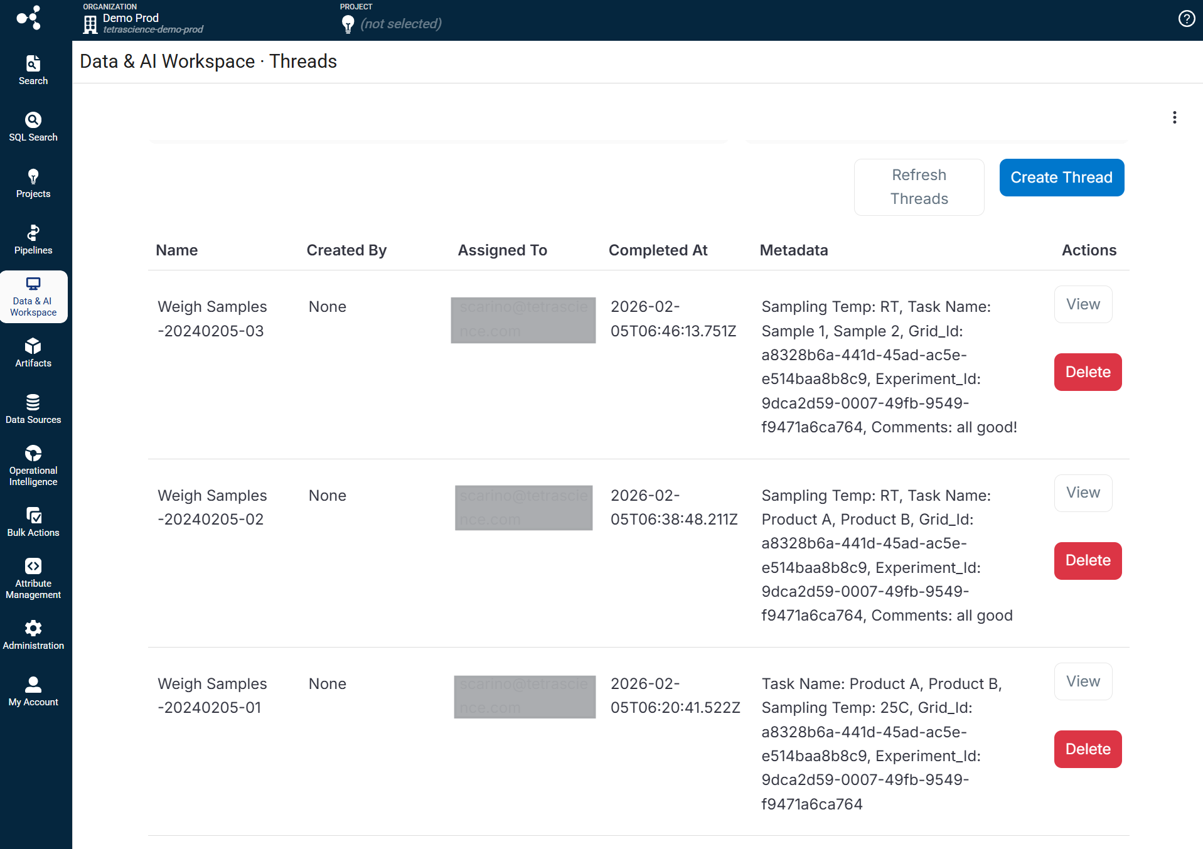The image size is (1203, 849).
Task: Open SQL Search from sidebar
Action: [x=33, y=127]
